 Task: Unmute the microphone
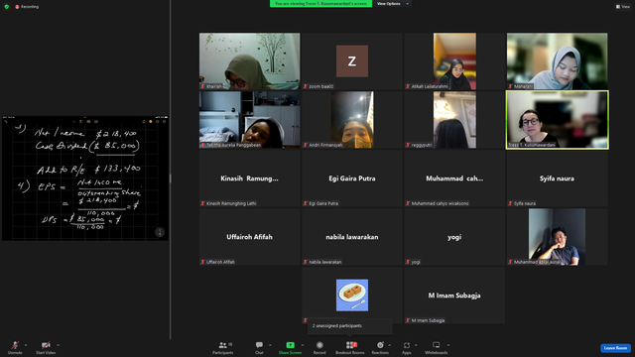[x=15, y=347]
